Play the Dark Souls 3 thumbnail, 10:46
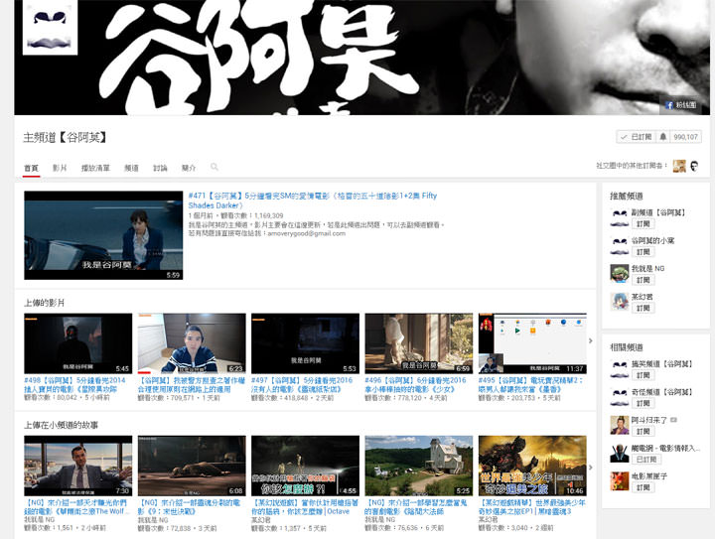 [532, 466]
